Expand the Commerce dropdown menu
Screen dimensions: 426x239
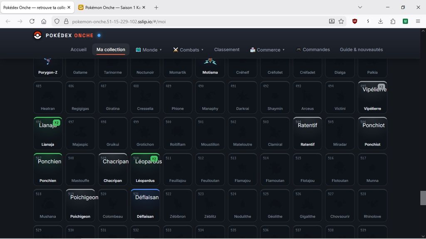pos(267,50)
